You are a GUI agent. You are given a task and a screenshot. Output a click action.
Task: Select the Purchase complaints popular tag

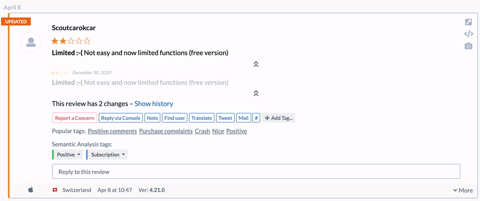[x=166, y=131]
